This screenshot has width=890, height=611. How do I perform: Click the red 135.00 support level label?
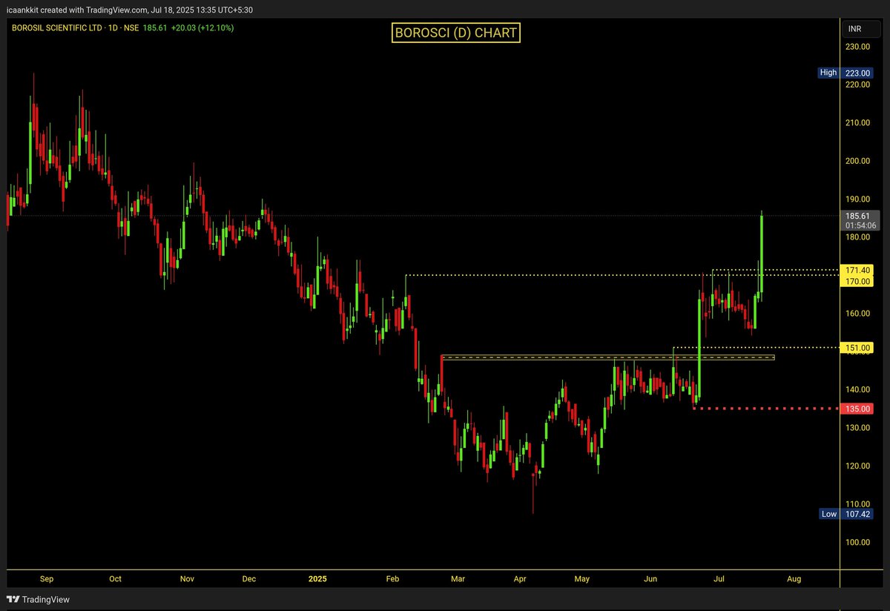pos(857,409)
